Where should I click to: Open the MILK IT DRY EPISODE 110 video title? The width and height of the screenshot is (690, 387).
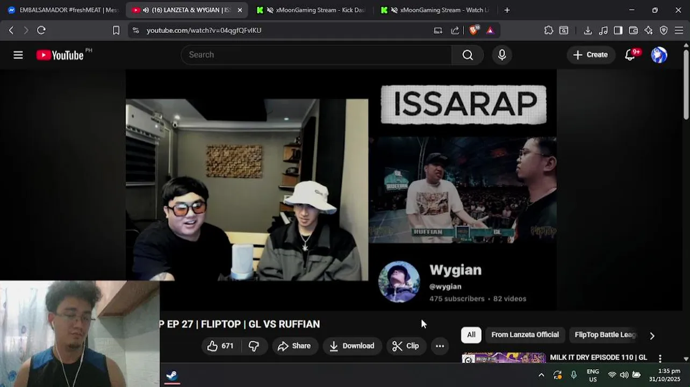(x=598, y=357)
